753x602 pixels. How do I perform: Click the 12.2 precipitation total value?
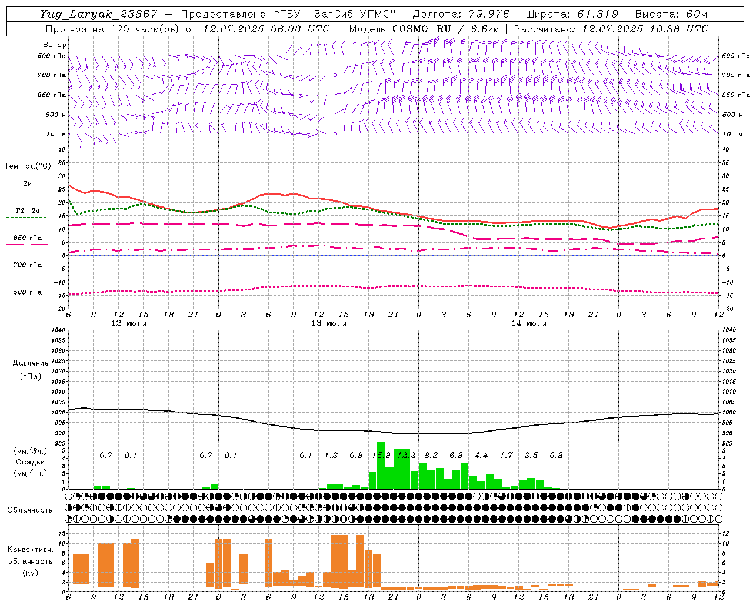(x=406, y=455)
